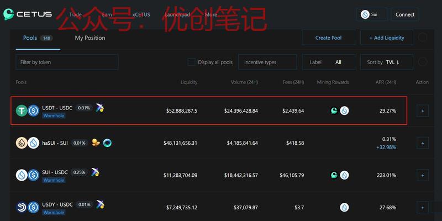Click the haSUI token icon
This screenshot has width=442, height=221.
pos(22,143)
